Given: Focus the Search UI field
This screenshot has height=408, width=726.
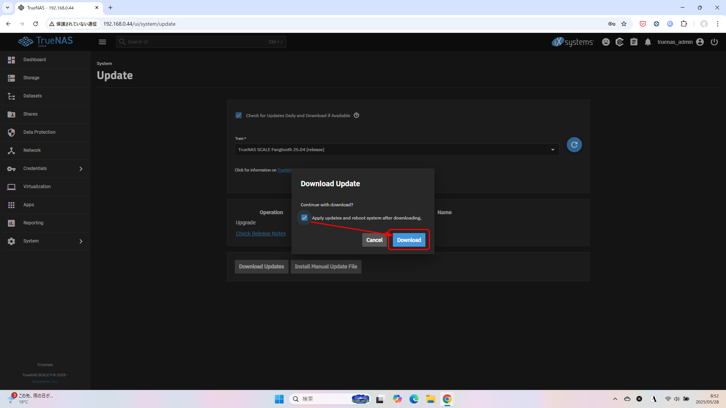Looking at the screenshot, I should click(x=201, y=42).
